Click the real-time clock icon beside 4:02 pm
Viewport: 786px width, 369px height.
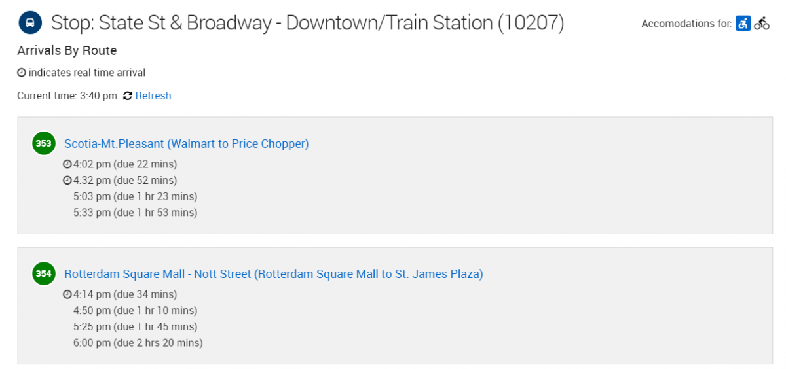(x=67, y=164)
